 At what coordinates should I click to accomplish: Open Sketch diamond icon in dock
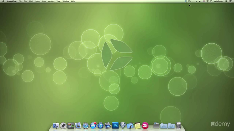[123, 126]
